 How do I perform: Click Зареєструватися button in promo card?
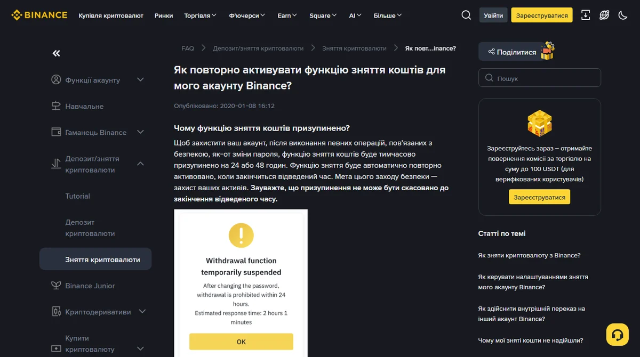point(539,197)
